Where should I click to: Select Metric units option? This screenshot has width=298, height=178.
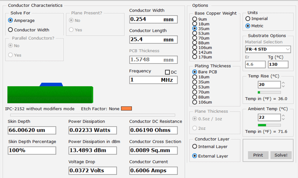[248, 26]
